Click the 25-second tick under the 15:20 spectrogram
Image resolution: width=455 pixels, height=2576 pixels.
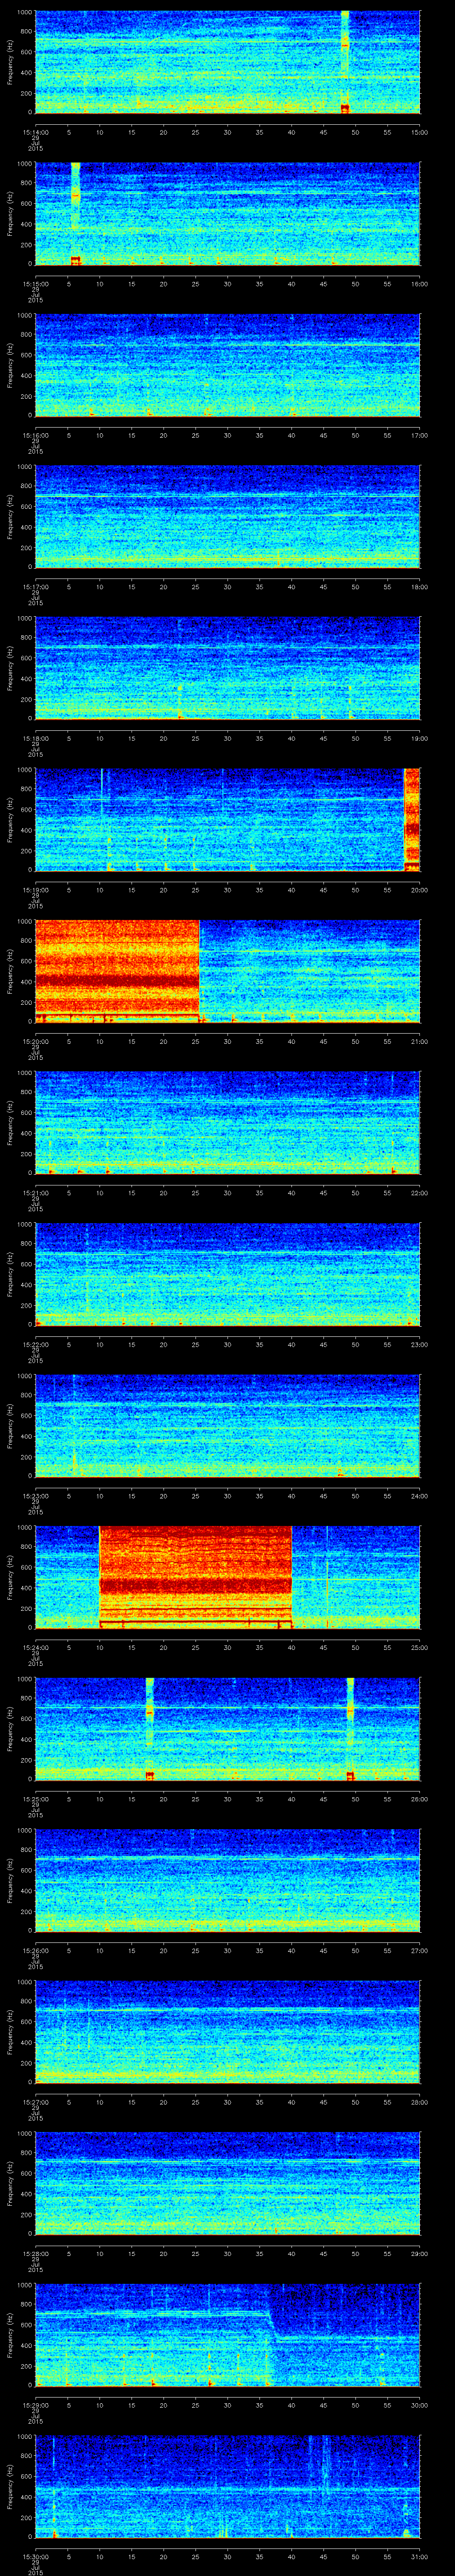point(195,1041)
